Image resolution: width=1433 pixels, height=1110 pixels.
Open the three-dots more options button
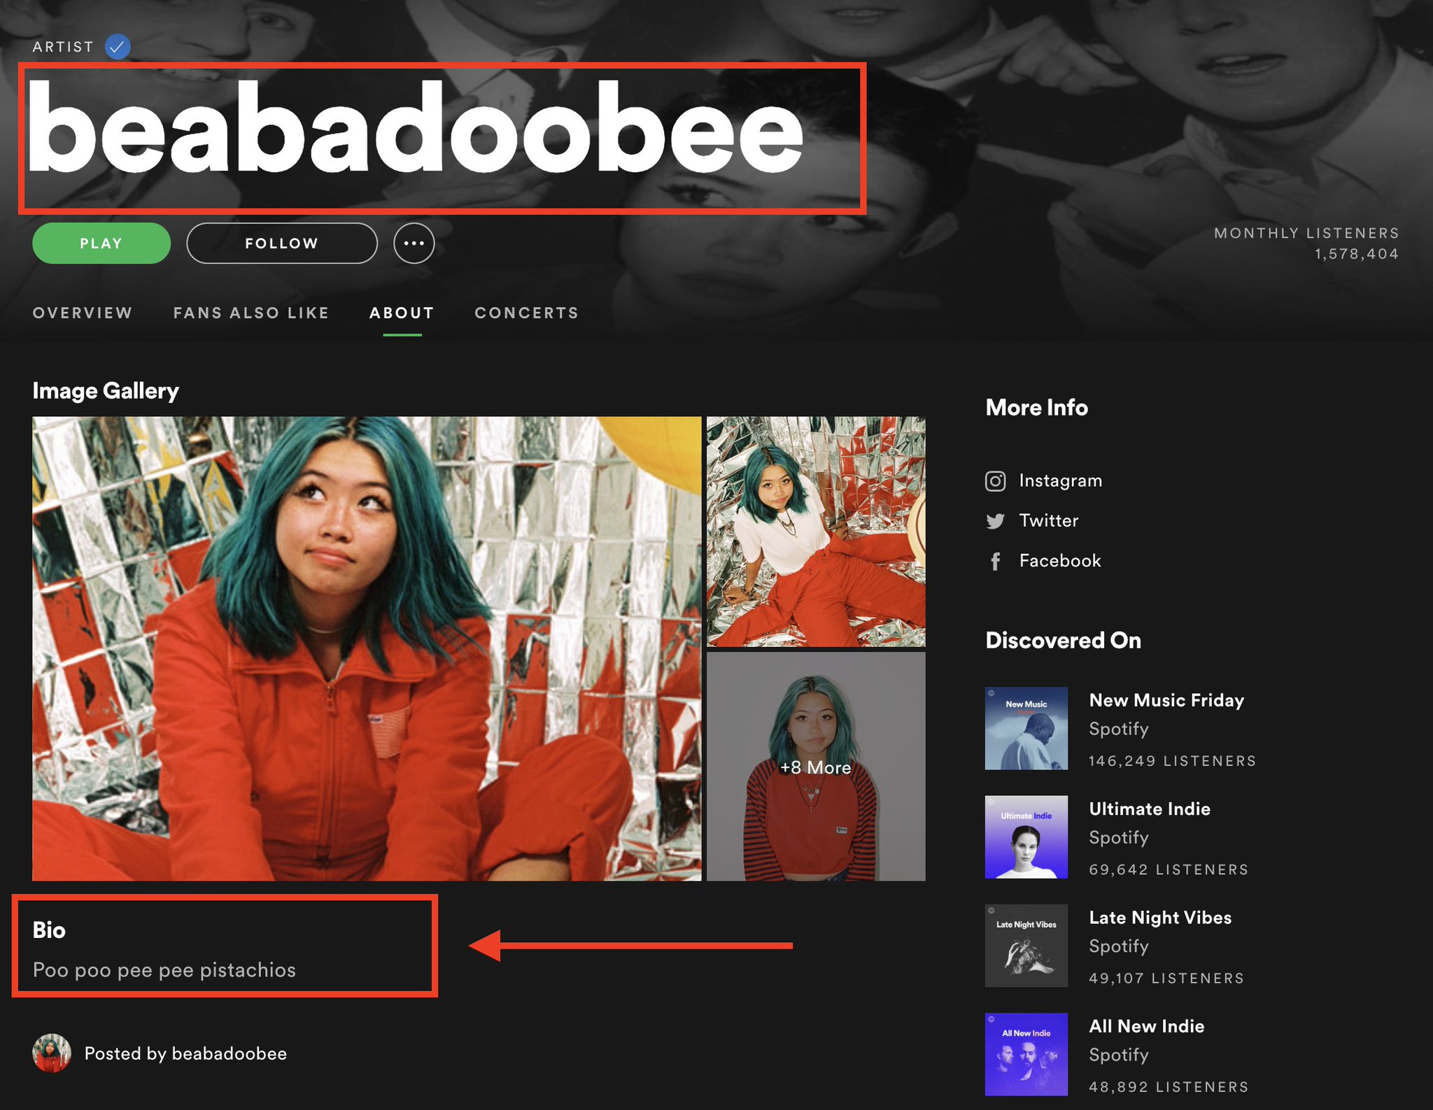point(414,243)
